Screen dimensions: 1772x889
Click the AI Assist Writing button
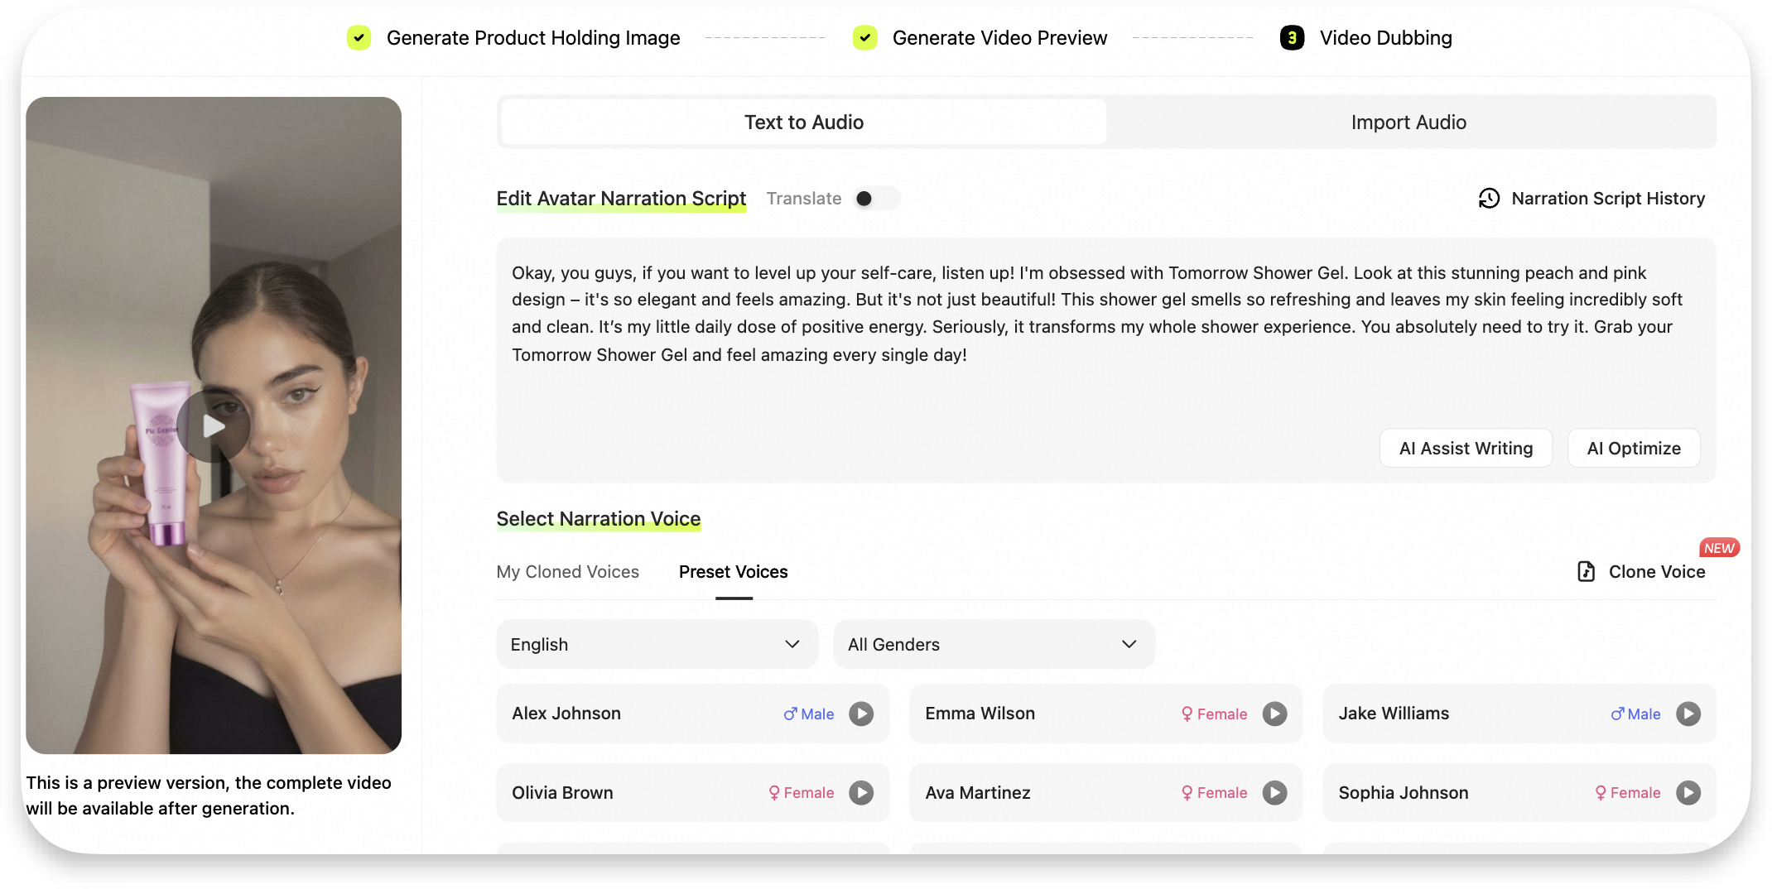click(x=1466, y=448)
